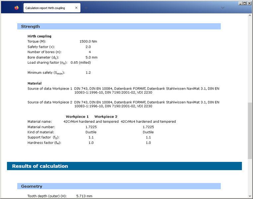Image resolution: width=253 pixels, height=199 pixels.
Task: Open a new tab with plus button
Action: (86, 8)
